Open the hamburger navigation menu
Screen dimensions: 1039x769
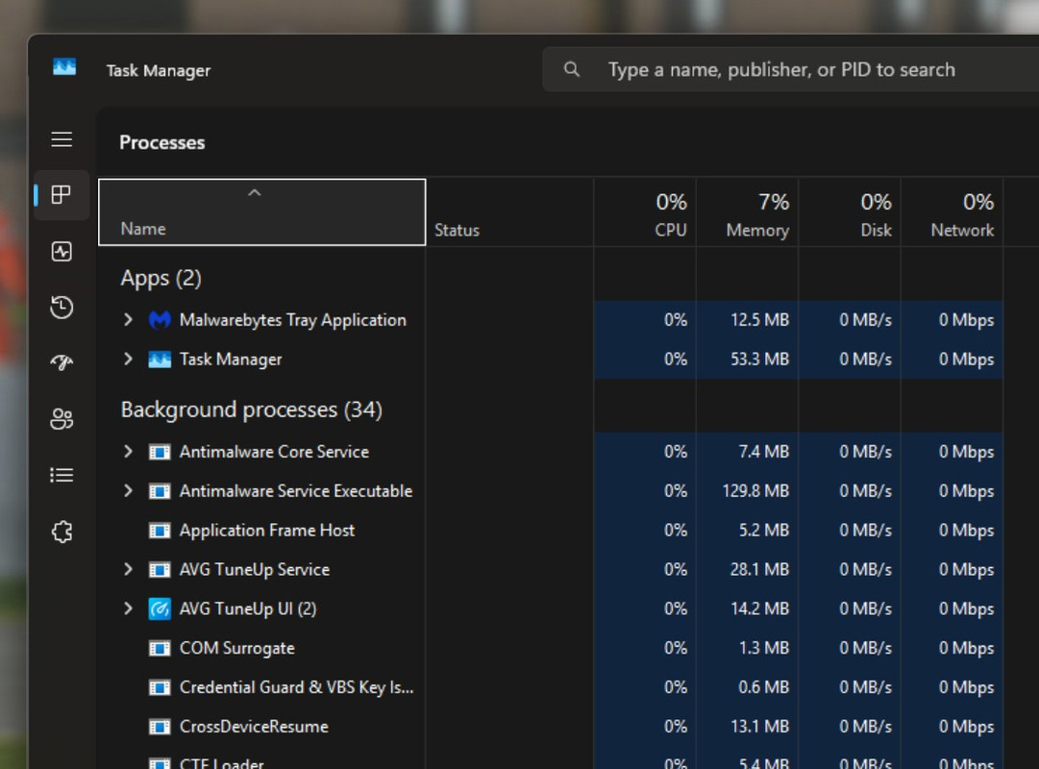62,139
